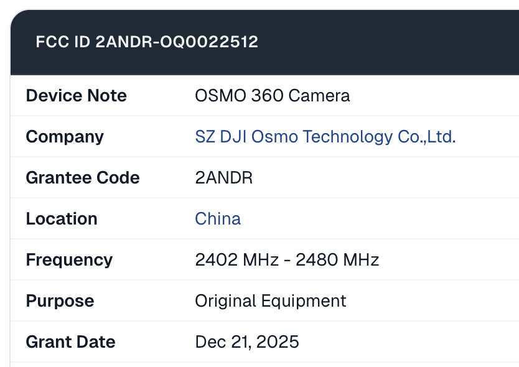Image resolution: width=519 pixels, height=367 pixels.
Task: Select the 'OSMO 360 Camera' device note value
Action: pyautogui.click(x=272, y=96)
